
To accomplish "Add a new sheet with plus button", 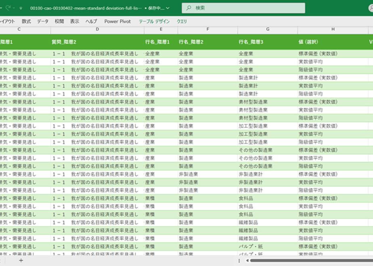I will [21, 260].
